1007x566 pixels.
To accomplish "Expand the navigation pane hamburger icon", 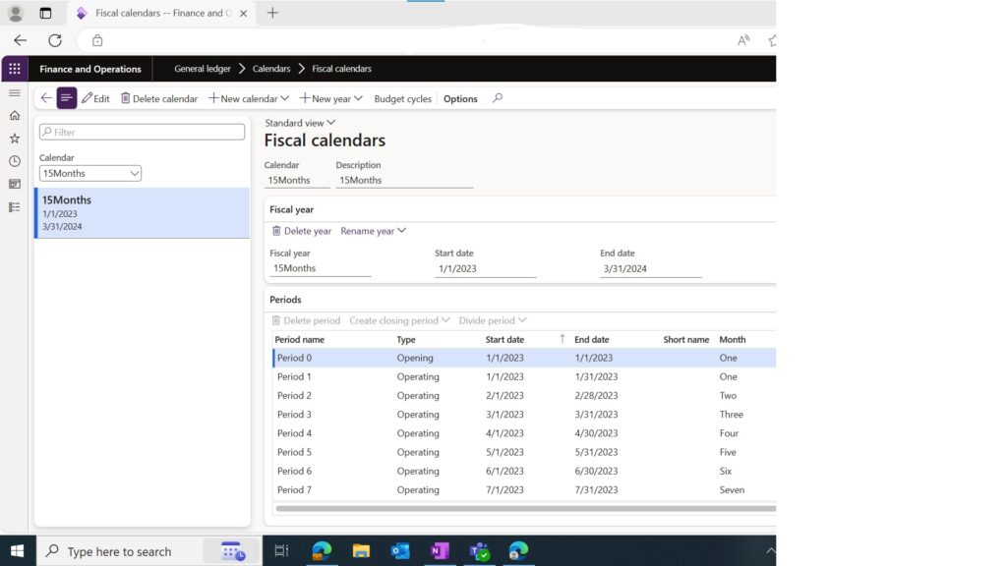I will [x=14, y=93].
